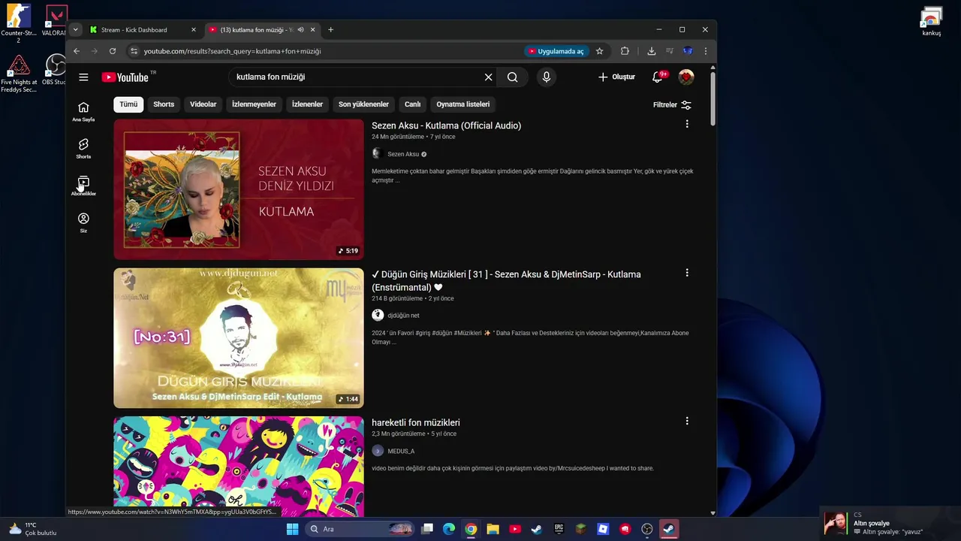The height and width of the screenshot is (541, 961).
Task: Open Chrome profile avatar
Action: (x=688, y=51)
